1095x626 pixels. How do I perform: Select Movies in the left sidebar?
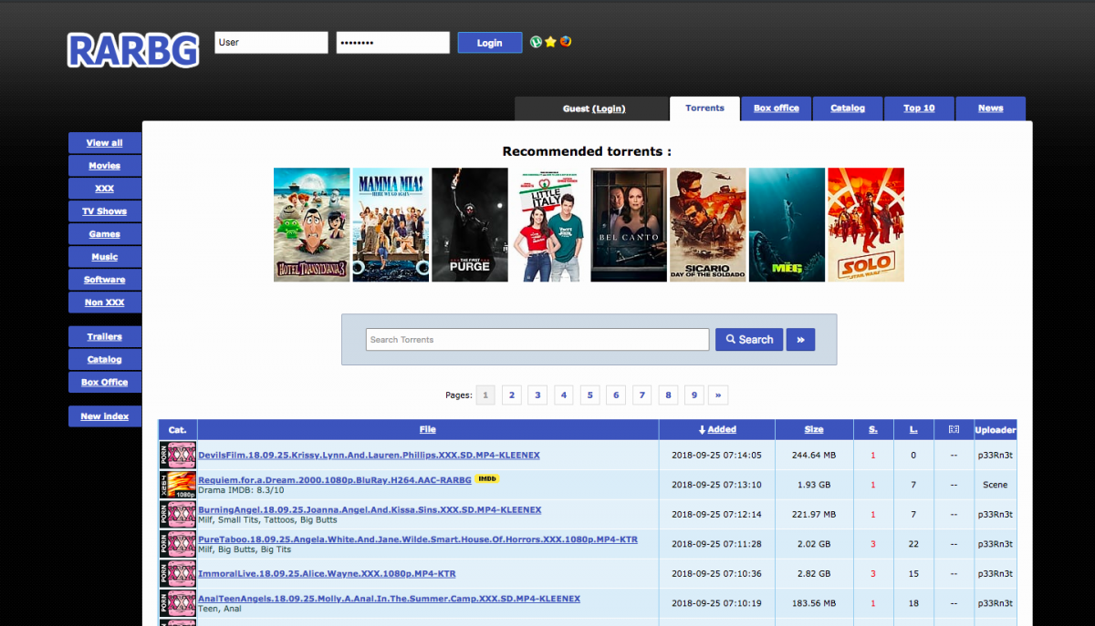(x=104, y=165)
